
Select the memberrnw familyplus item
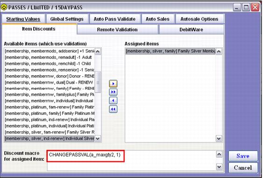pyautogui.click(x=50, y=95)
